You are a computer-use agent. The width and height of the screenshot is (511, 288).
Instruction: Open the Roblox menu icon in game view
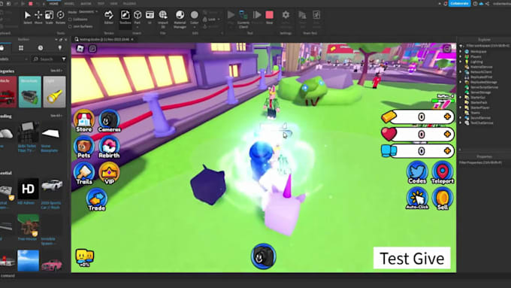tap(80, 49)
